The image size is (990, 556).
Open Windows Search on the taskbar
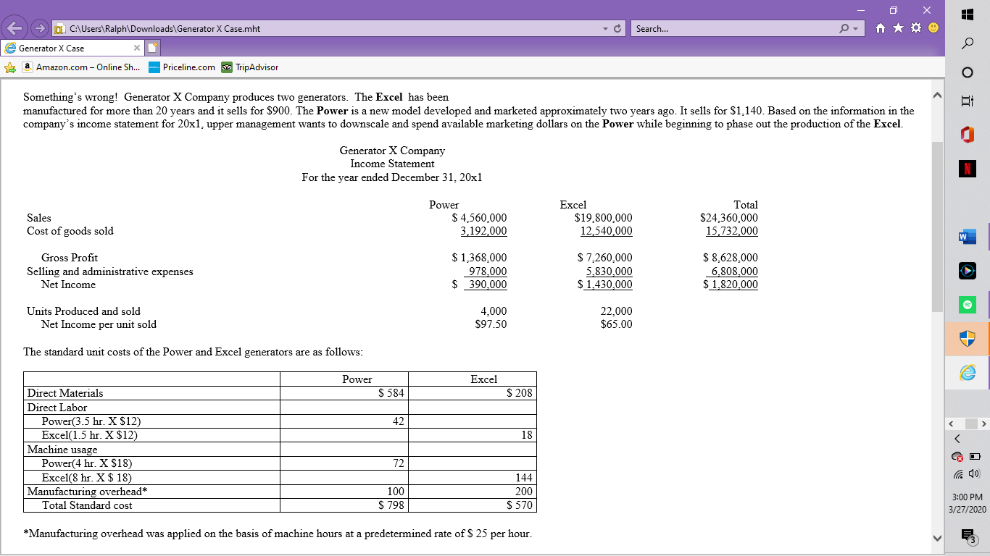(x=968, y=43)
